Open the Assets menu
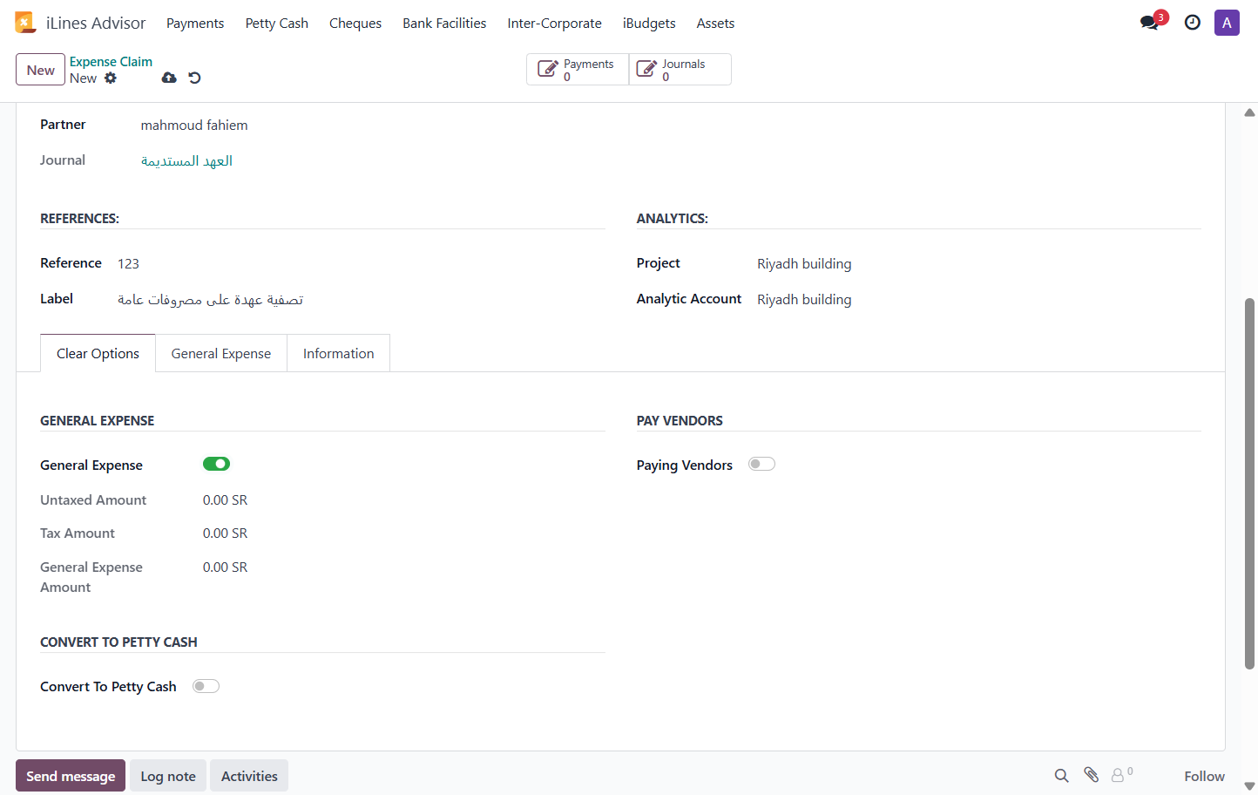This screenshot has width=1258, height=795. point(715,24)
